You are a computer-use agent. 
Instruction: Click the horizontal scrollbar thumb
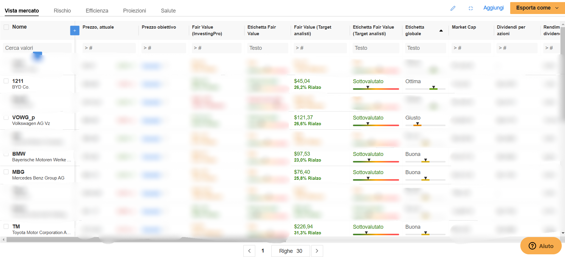pos(146,239)
